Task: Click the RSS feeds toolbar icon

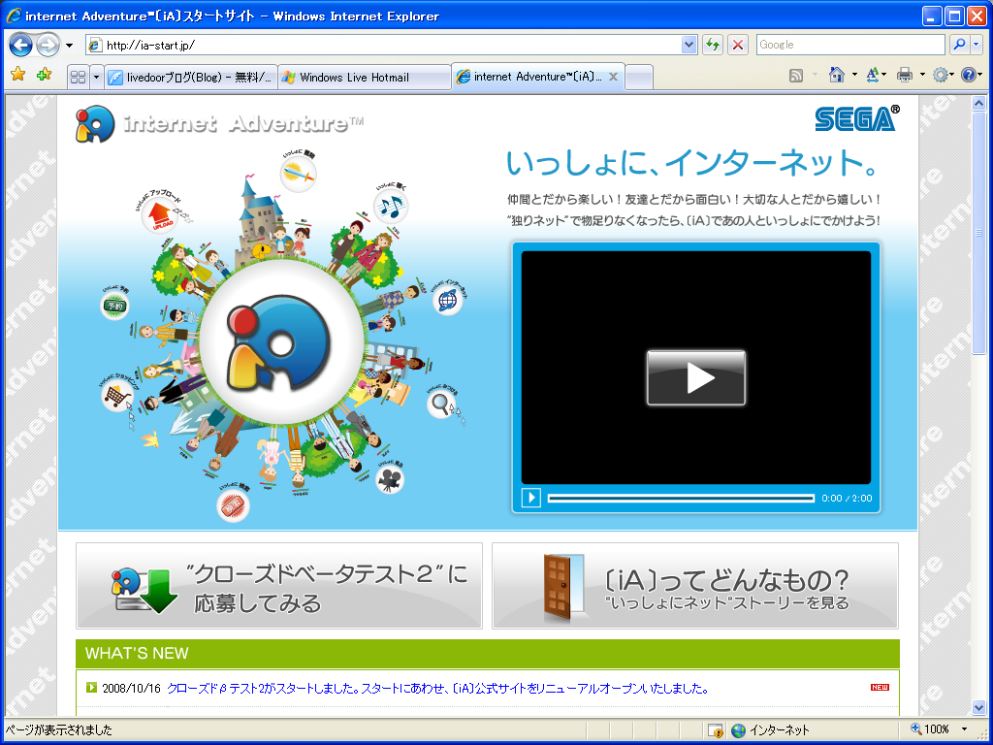Action: pyautogui.click(x=796, y=76)
